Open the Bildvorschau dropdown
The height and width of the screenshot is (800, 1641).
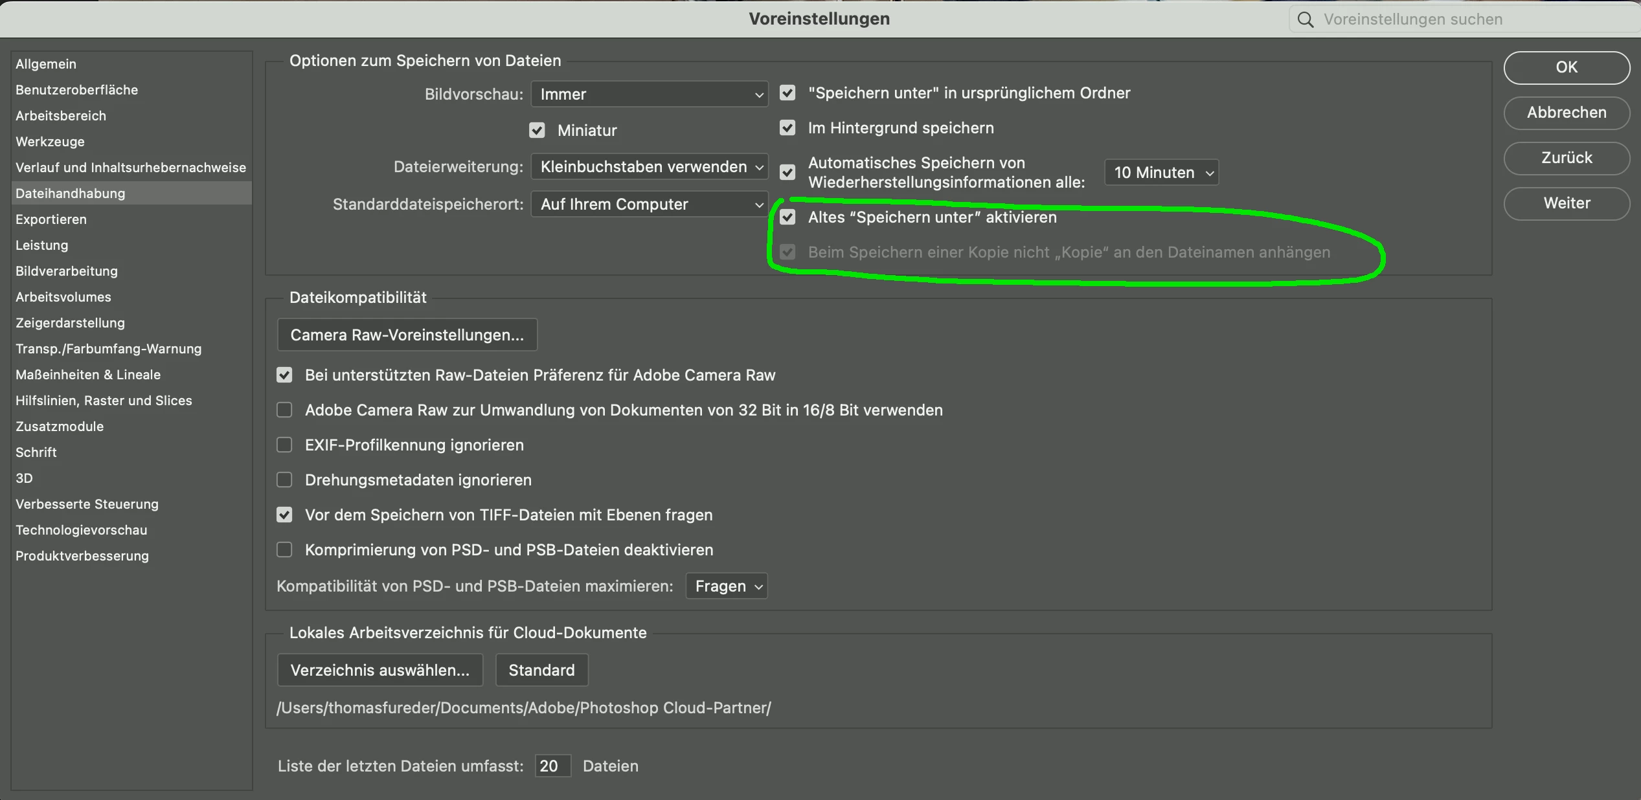tap(650, 94)
